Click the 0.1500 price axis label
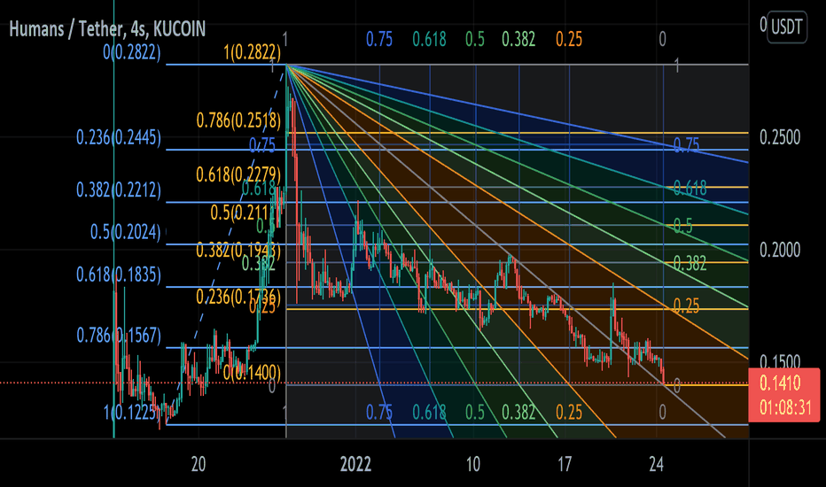Viewport: 826px width, 487px height. tap(780, 361)
